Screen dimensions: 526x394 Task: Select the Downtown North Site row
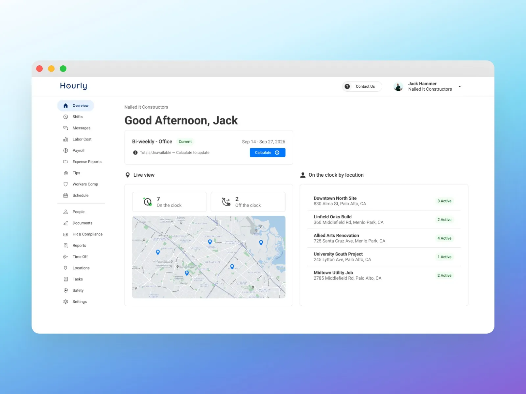click(384, 201)
